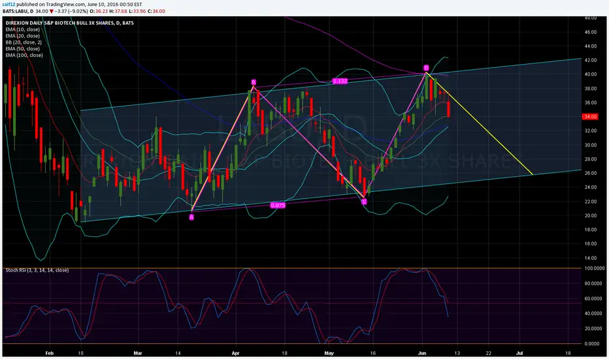Click 30.00 on the price axis
Viewport: 609px width, 359px height.
tap(590, 145)
